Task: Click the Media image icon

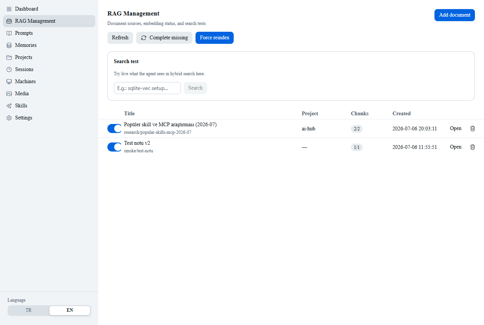Action: click(x=9, y=94)
